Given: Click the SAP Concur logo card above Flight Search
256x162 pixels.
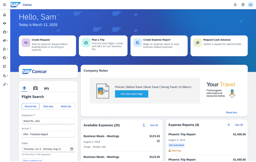Looking at the screenshot, I should pos(48,72).
